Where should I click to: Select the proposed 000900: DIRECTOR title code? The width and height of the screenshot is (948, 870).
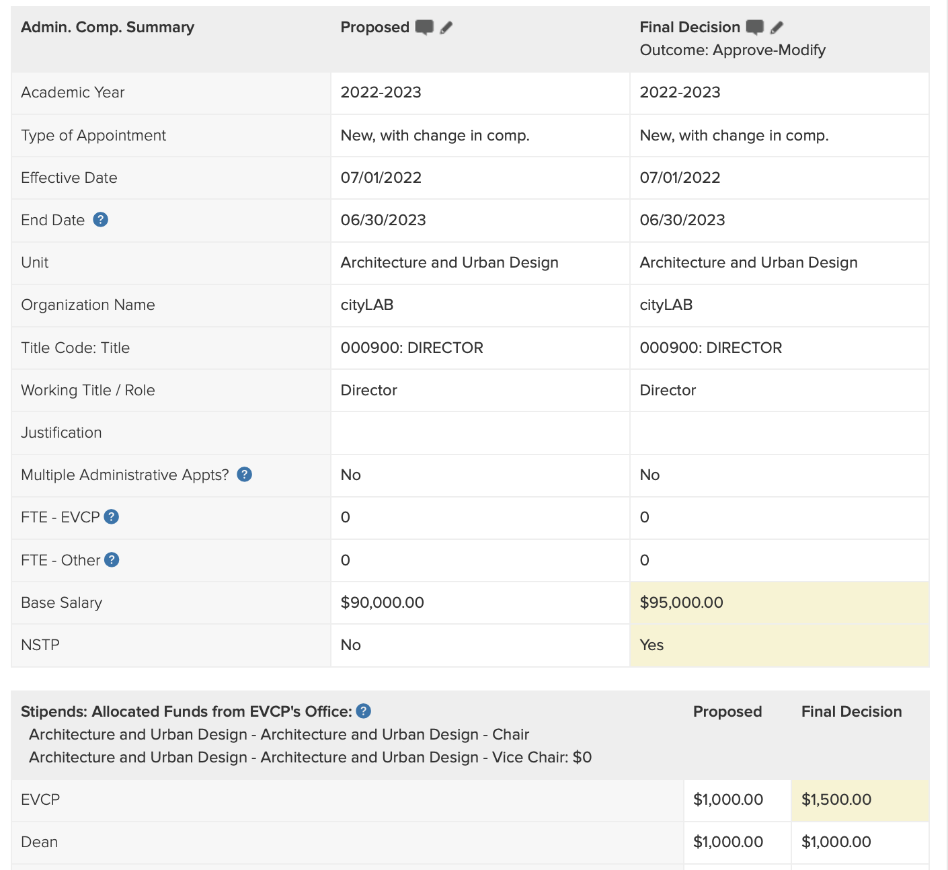(x=412, y=348)
